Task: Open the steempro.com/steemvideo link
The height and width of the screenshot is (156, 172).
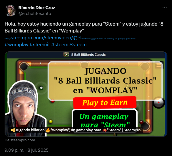Action: point(72,38)
